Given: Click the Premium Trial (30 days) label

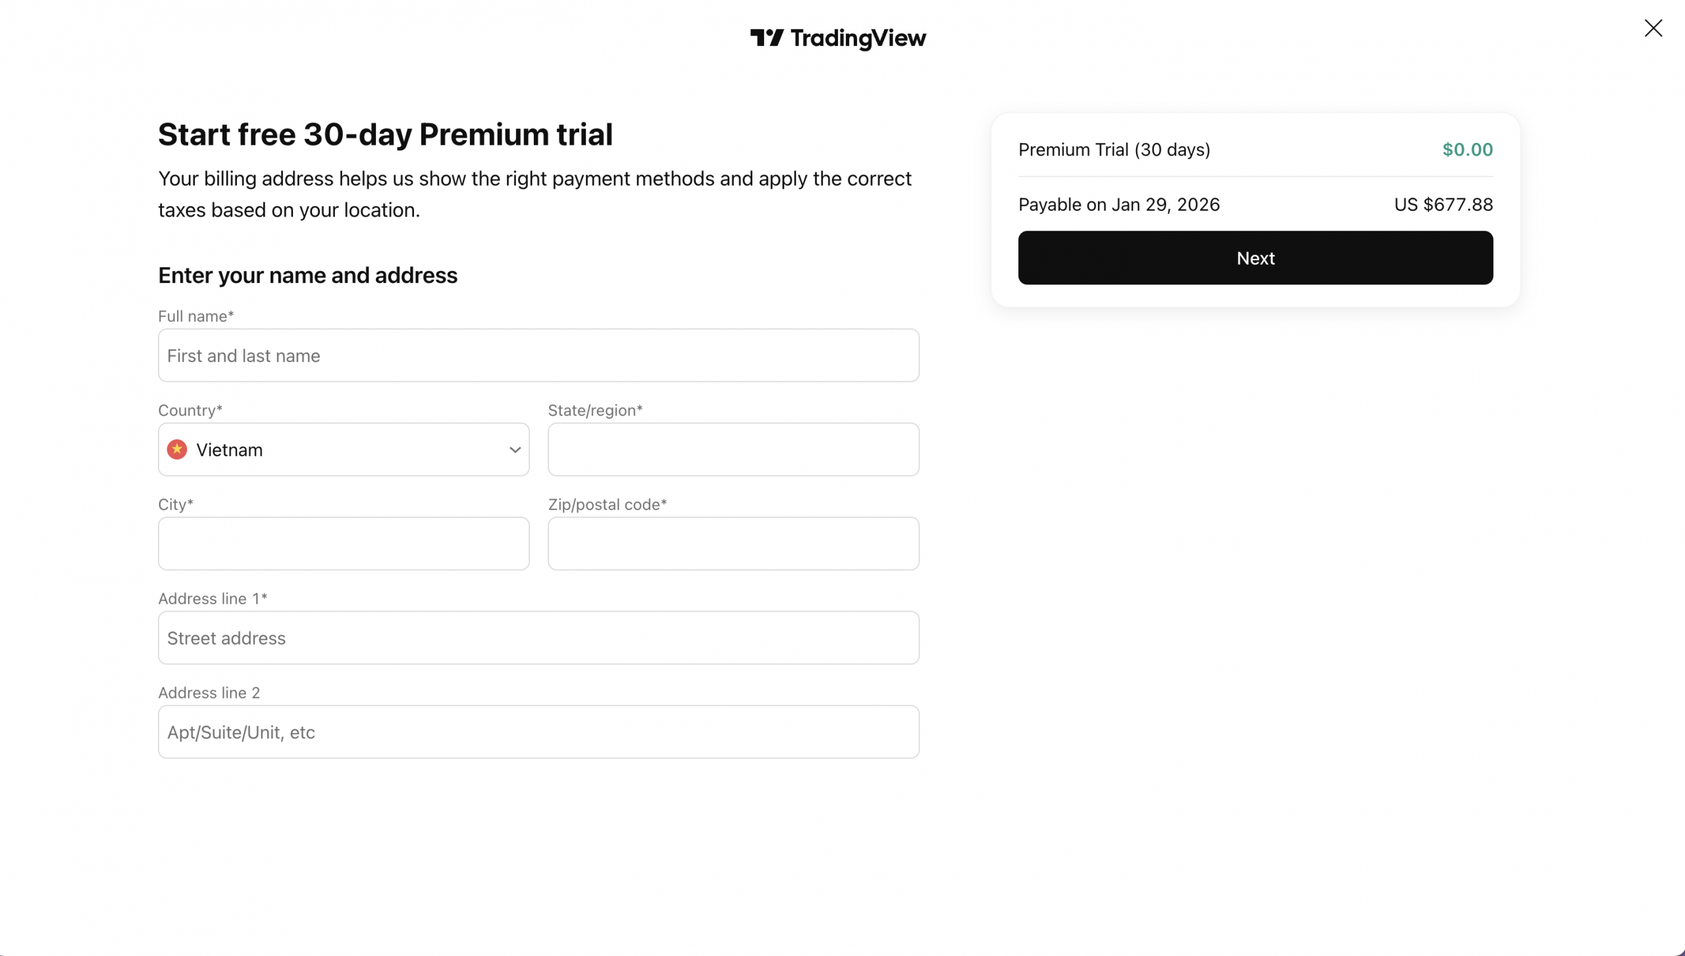Looking at the screenshot, I should (x=1114, y=149).
